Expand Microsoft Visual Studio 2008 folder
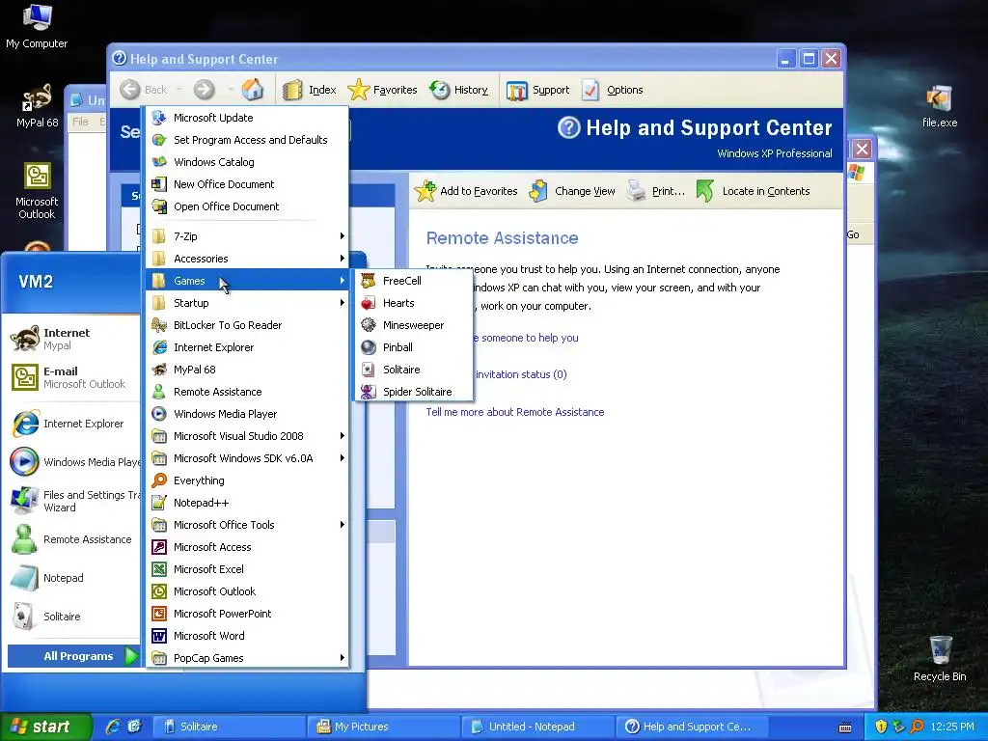The width and height of the screenshot is (988, 741). (248, 436)
